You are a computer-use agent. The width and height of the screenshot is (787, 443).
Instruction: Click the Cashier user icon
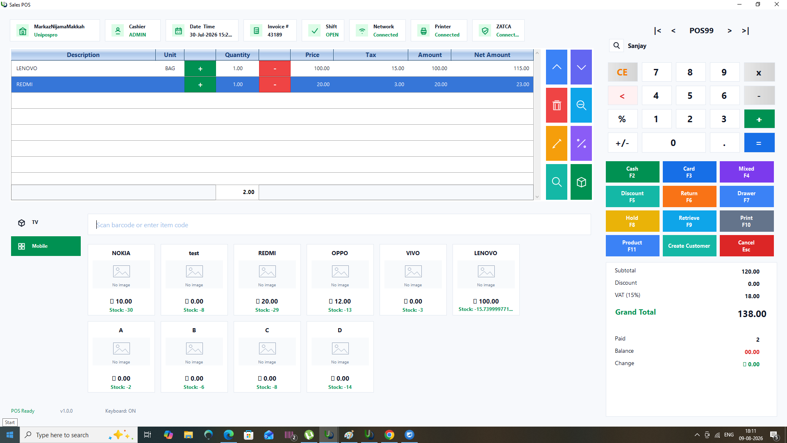point(118,31)
